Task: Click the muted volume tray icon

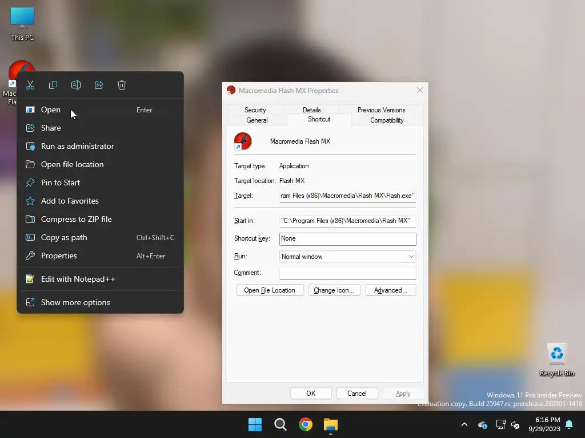Action: [516, 424]
